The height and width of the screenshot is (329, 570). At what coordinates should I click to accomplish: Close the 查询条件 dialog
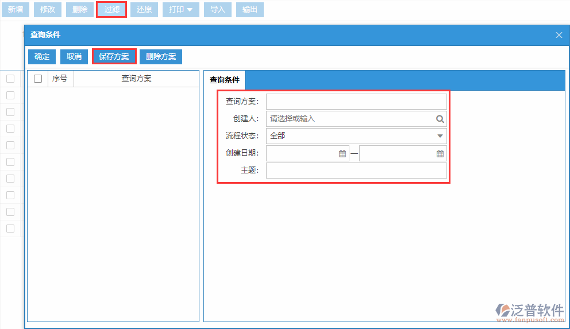559,35
